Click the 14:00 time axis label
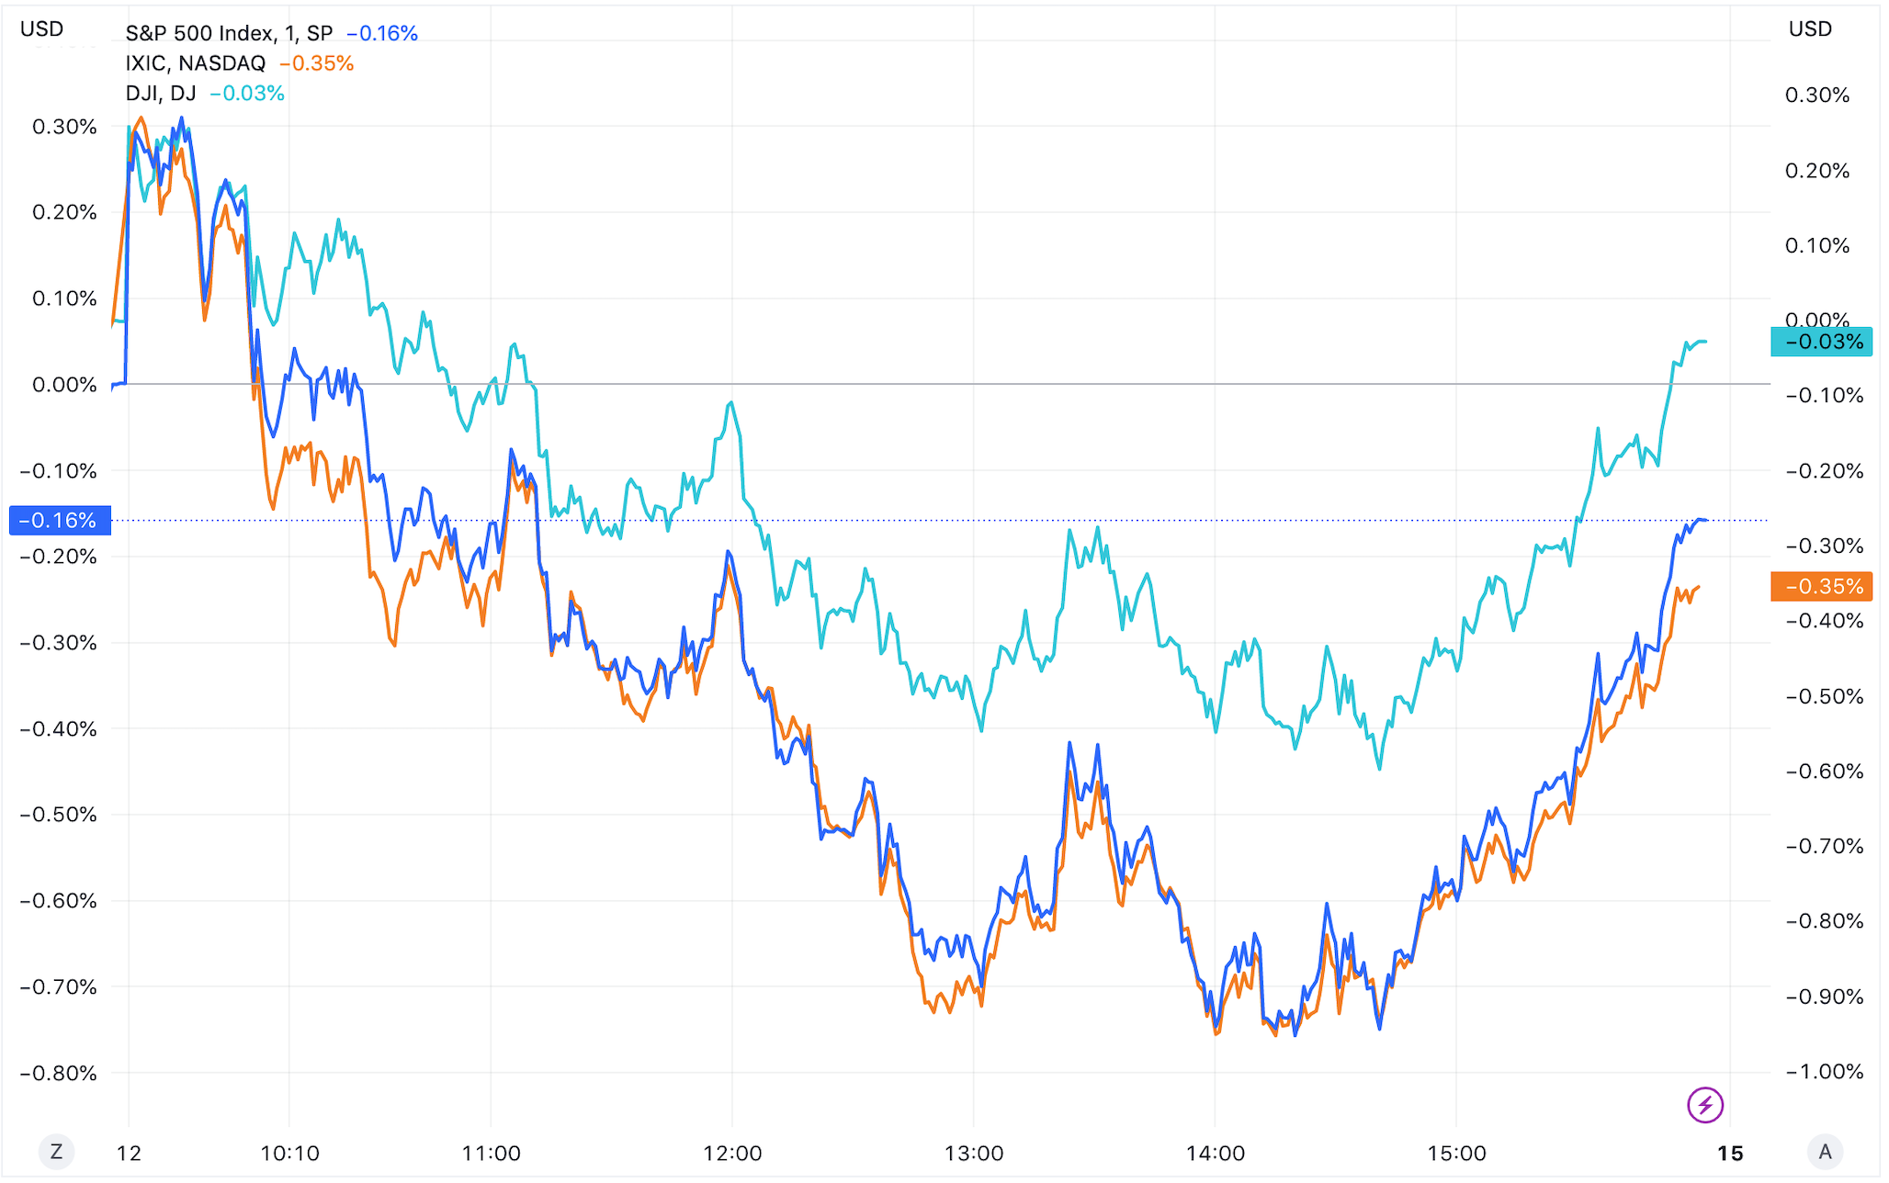This screenshot has width=1889, height=1183. click(x=1215, y=1154)
